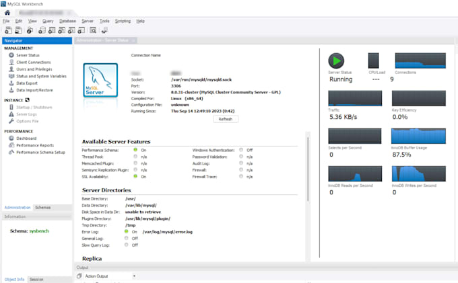Viewport: 458px width, 283px height.
Task: Create a new function toolbar icon
Action: click(x=81, y=30)
